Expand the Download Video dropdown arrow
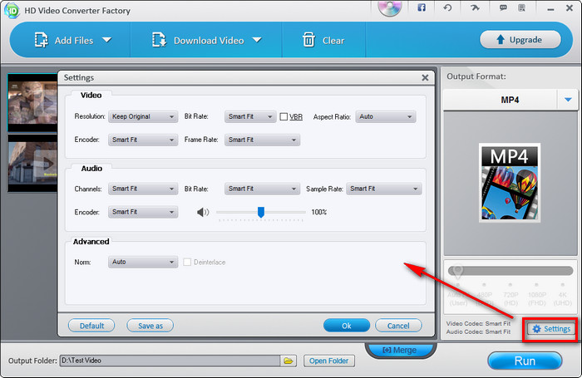This screenshot has height=378, width=582. 257,40
